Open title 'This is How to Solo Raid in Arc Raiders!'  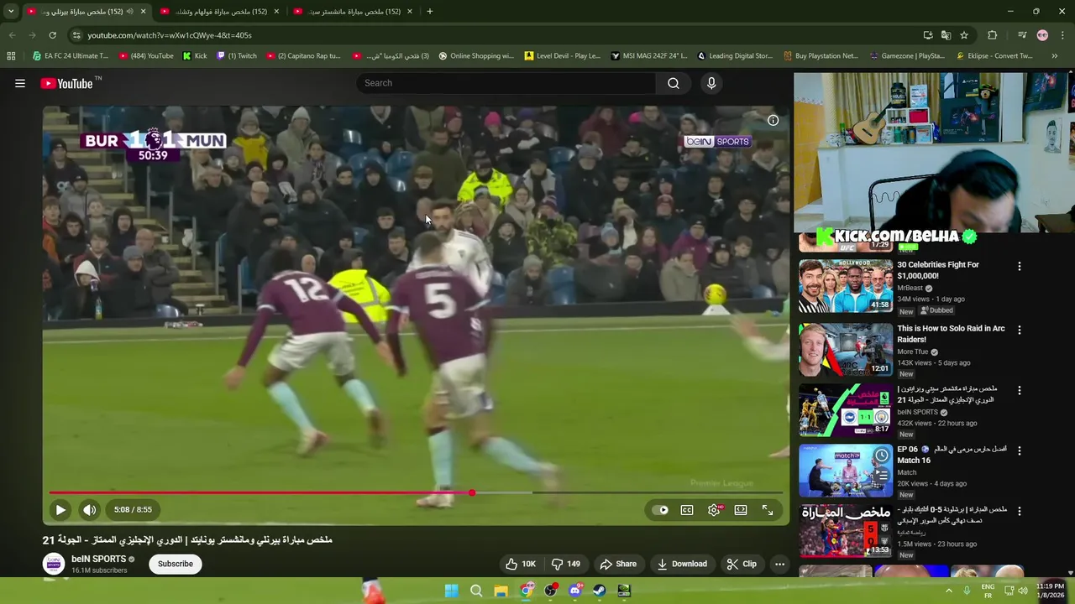[951, 334]
